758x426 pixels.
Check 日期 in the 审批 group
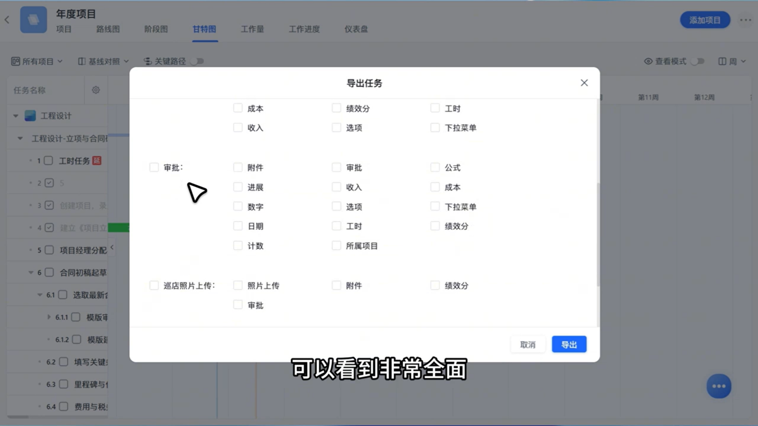point(238,226)
